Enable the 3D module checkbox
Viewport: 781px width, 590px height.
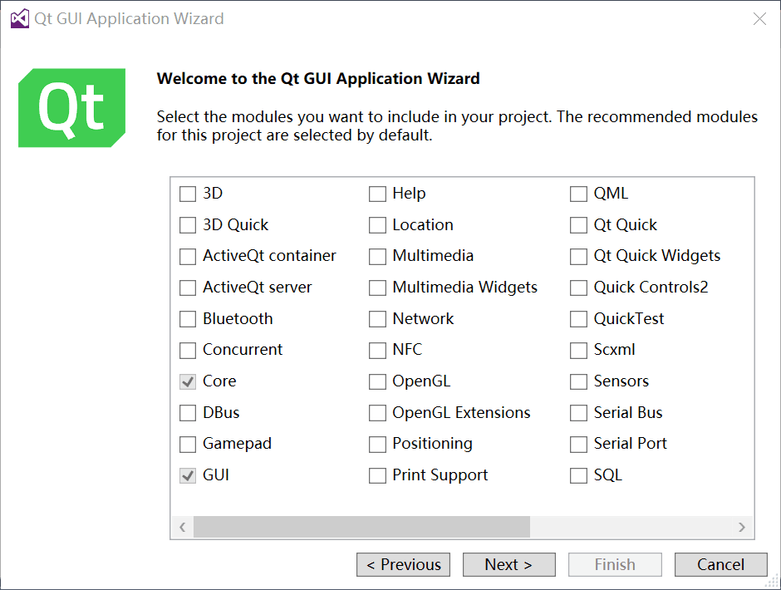[x=188, y=194]
